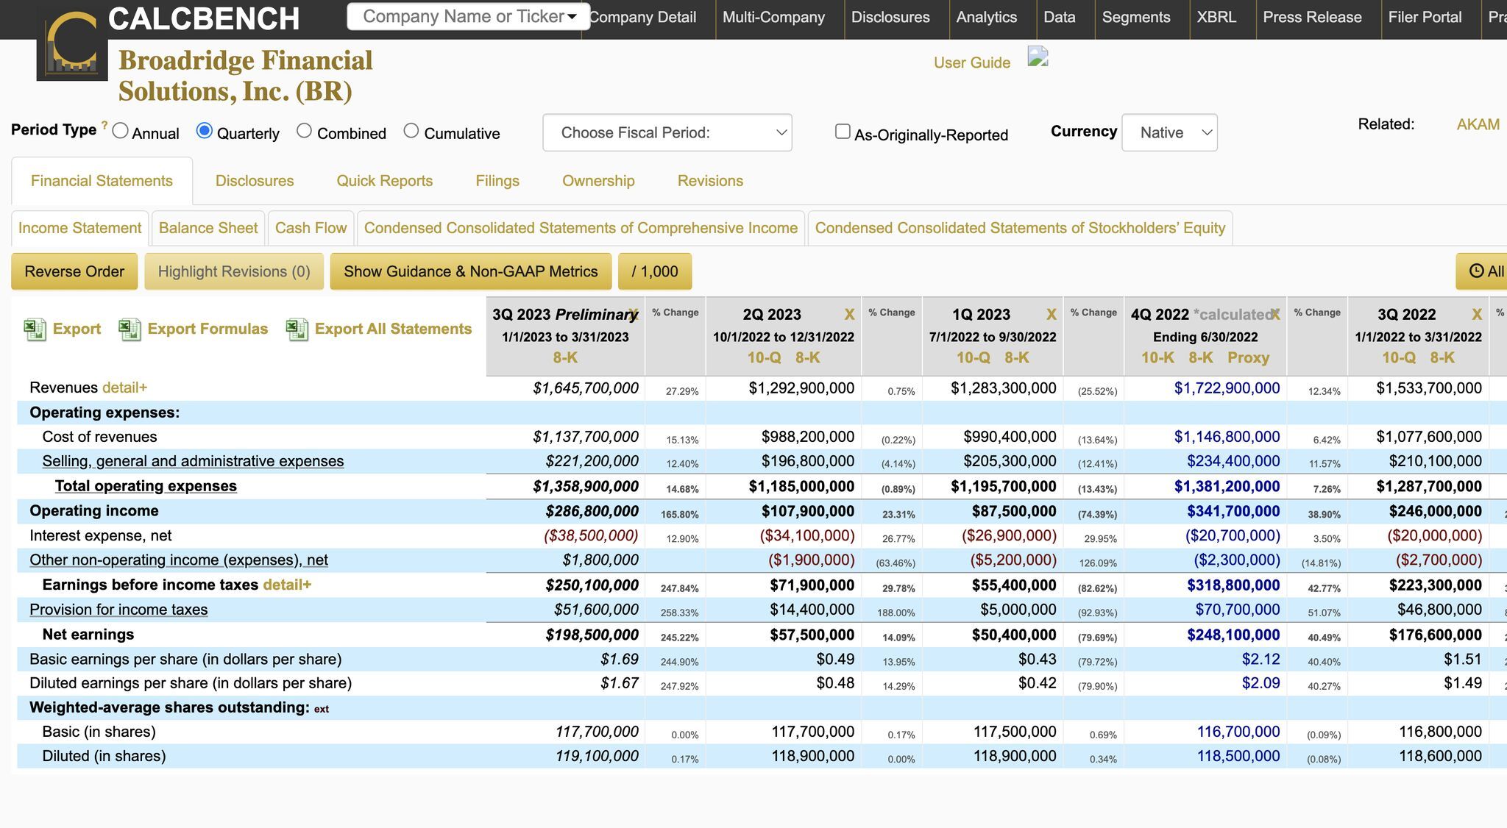Select the Annual period type radio
This screenshot has height=828, width=1507.
click(x=121, y=131)
